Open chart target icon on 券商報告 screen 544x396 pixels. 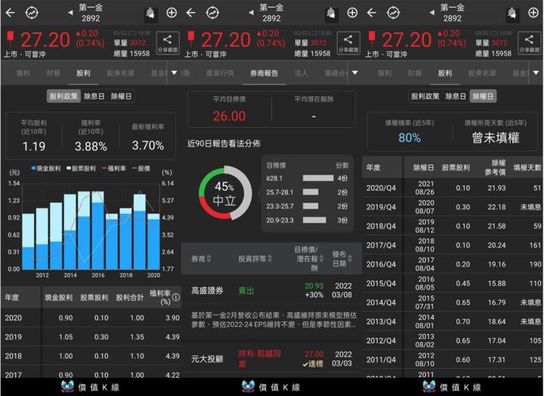tap(212, 13)
